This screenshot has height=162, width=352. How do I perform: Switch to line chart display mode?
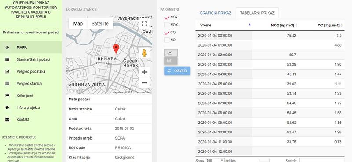click(171, 53)
